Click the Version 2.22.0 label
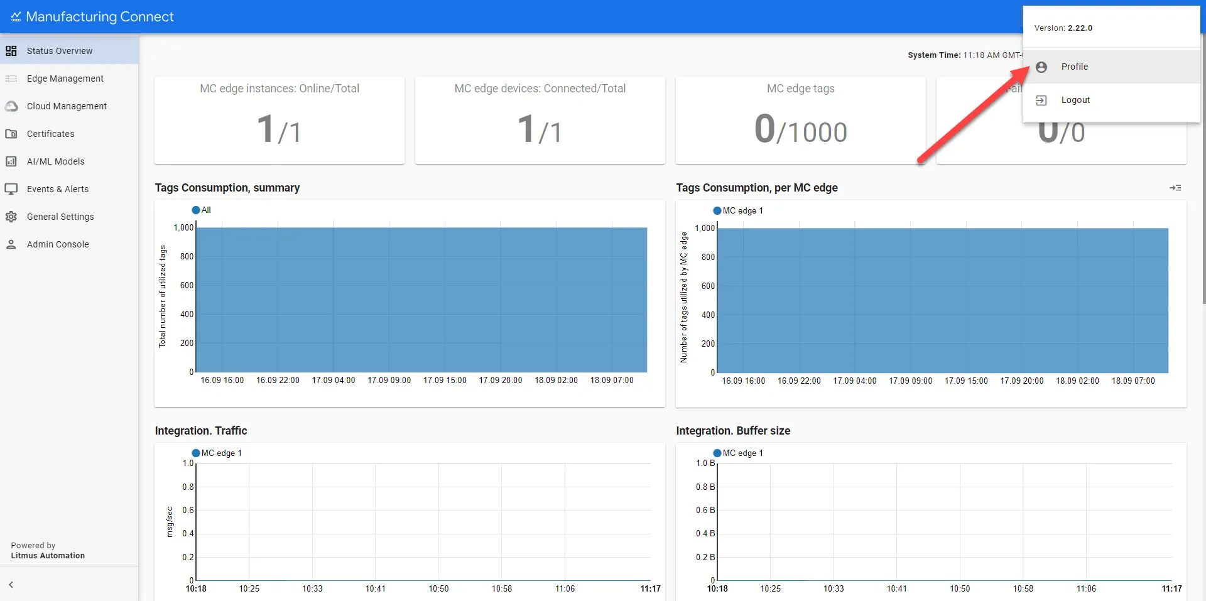Viewport: 1206px width, 601px height. pyautogui.click(x=1063, y=28)
